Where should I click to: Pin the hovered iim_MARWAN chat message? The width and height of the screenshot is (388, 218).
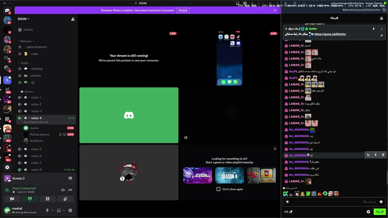pyautogui.click(x=376, y=155)
